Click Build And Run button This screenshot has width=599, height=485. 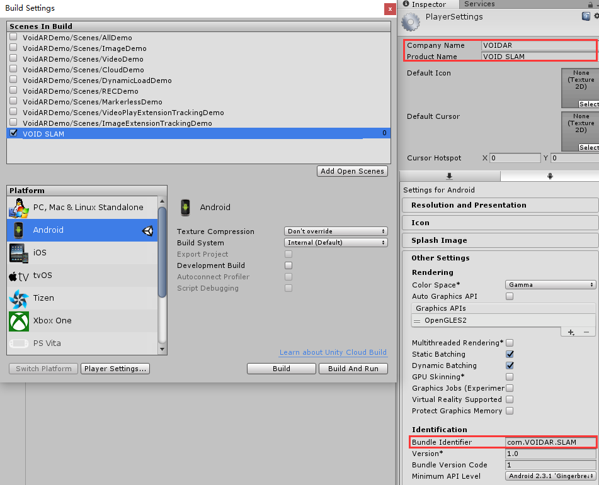[x=353, y=369]
